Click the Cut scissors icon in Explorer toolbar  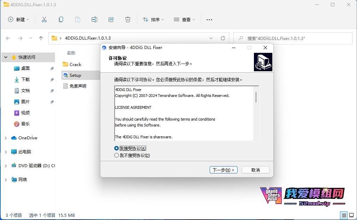pos(44,19)
